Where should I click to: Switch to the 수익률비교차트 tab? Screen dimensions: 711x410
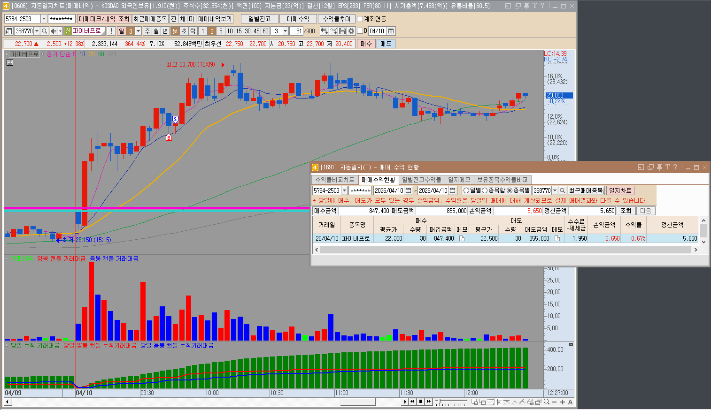click(x=335, y=180)
